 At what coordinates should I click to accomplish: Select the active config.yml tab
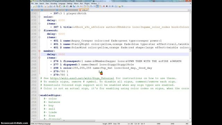tap(84, 10)
